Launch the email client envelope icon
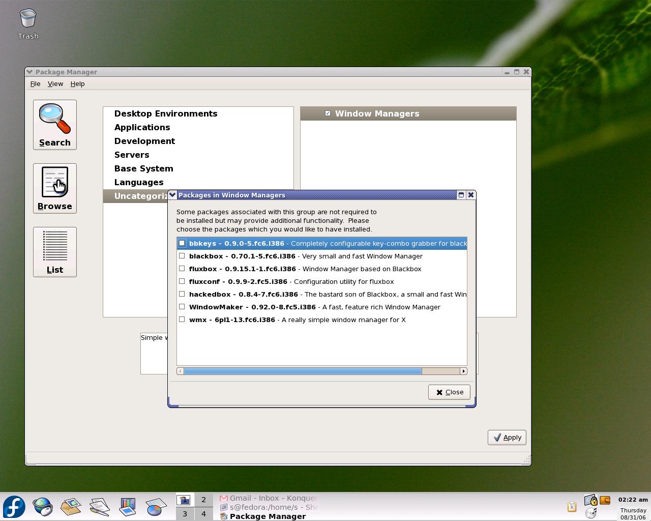651x521 pixels. pos(71,507)
